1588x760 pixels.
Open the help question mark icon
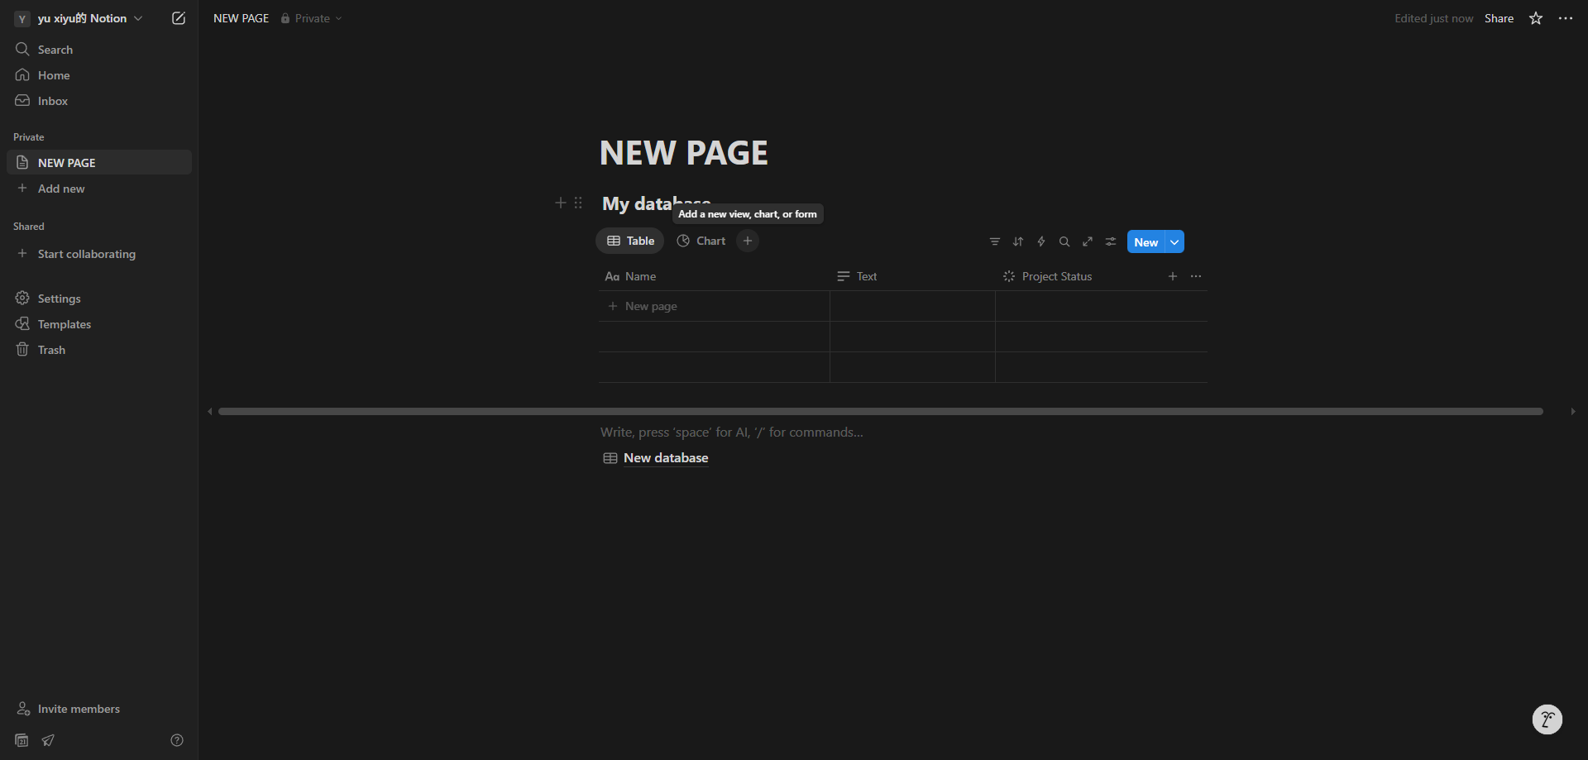(176, 740)
